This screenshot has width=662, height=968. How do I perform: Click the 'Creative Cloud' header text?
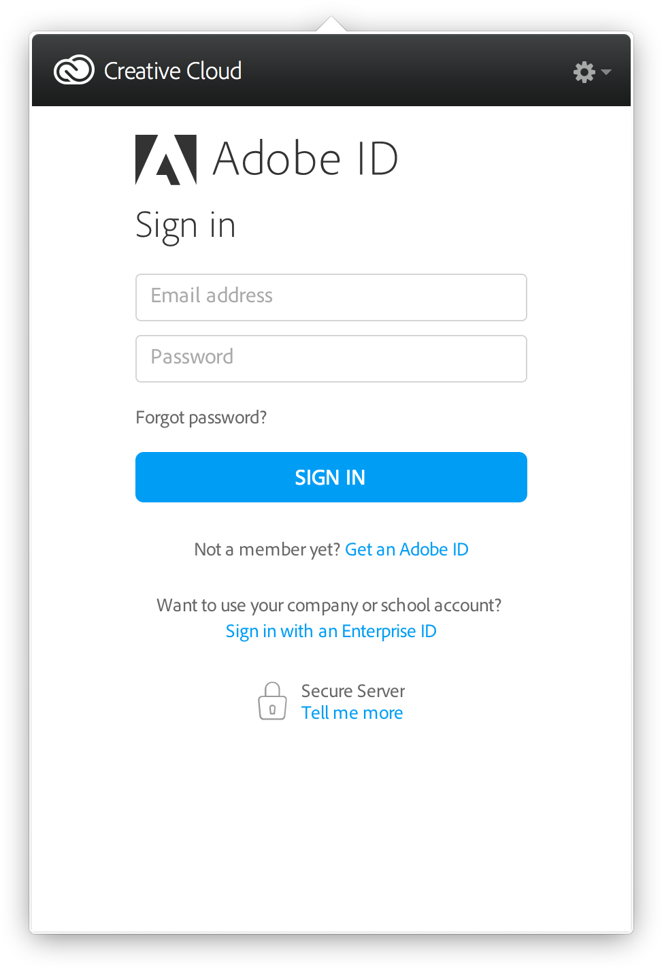click(172, 70)
